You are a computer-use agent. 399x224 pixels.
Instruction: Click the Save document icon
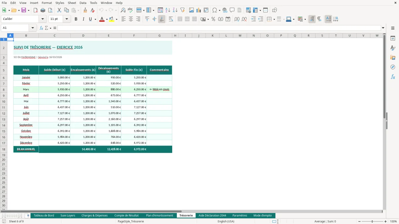[x=24, y=10]
